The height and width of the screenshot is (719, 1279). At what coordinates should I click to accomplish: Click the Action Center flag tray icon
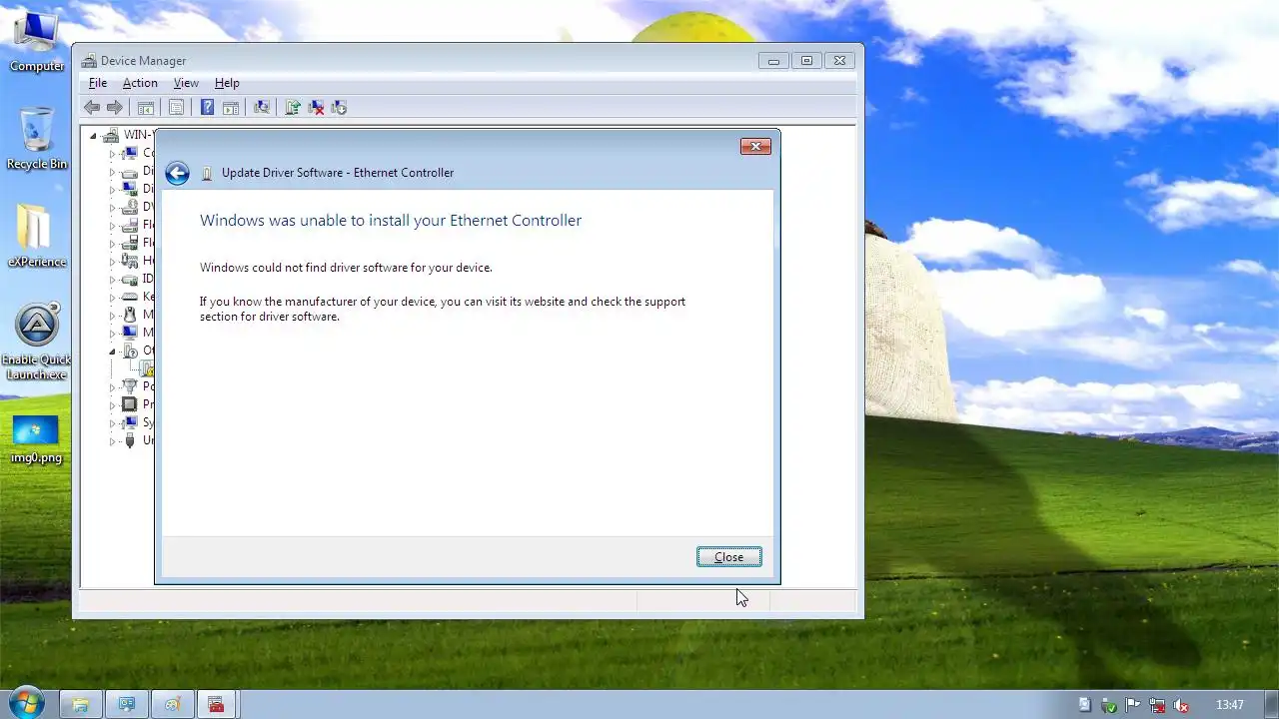(1133, 705)
